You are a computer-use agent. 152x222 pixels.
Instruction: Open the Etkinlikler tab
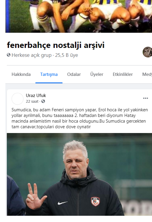[x=123, y=74]
